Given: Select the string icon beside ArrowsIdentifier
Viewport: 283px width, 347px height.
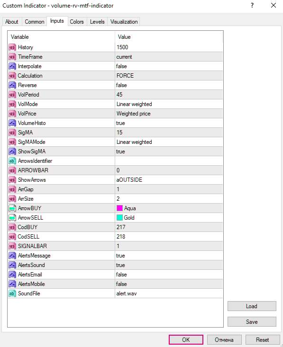Looking at the screenshot, I should click(12, 161).
